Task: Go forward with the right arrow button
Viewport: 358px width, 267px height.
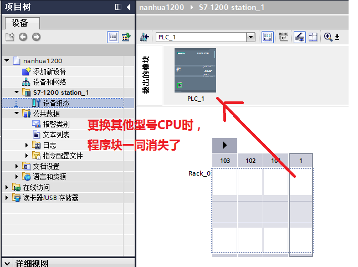Action: pyautogui.click(x=36, y=37)
